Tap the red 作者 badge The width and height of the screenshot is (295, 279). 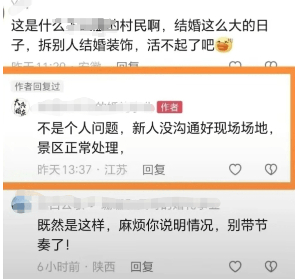169,107
